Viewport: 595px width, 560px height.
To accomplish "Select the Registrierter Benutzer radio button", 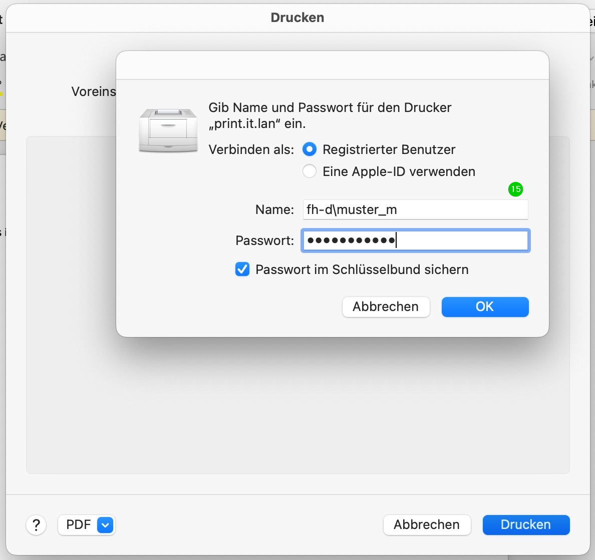I will [x=310, y=149].
